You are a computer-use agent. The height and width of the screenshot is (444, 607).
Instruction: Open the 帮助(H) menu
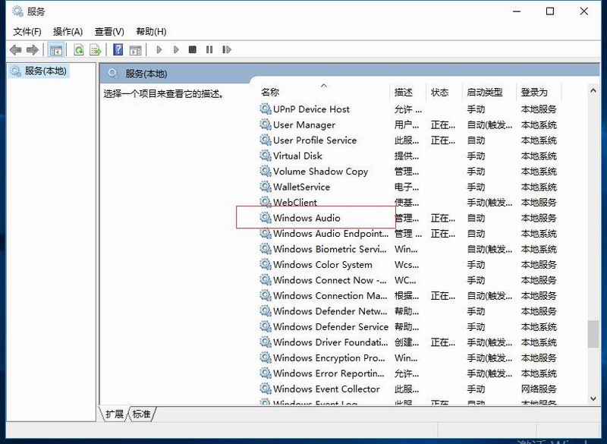151,31
